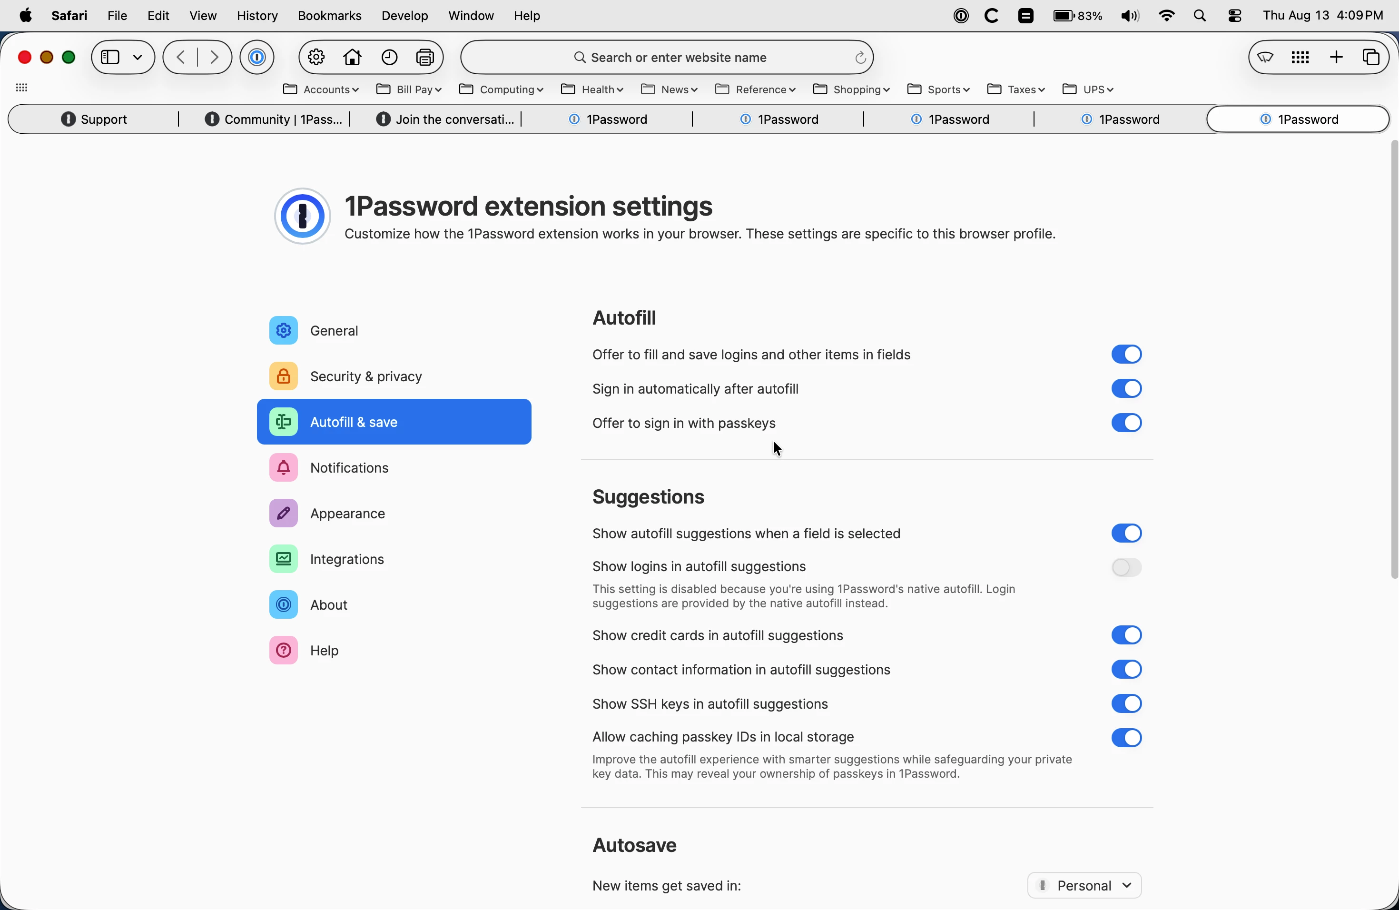1399x910 pixels.
Task: Expand the Taxes bookmarks folder
Action: pos(1016,90)
